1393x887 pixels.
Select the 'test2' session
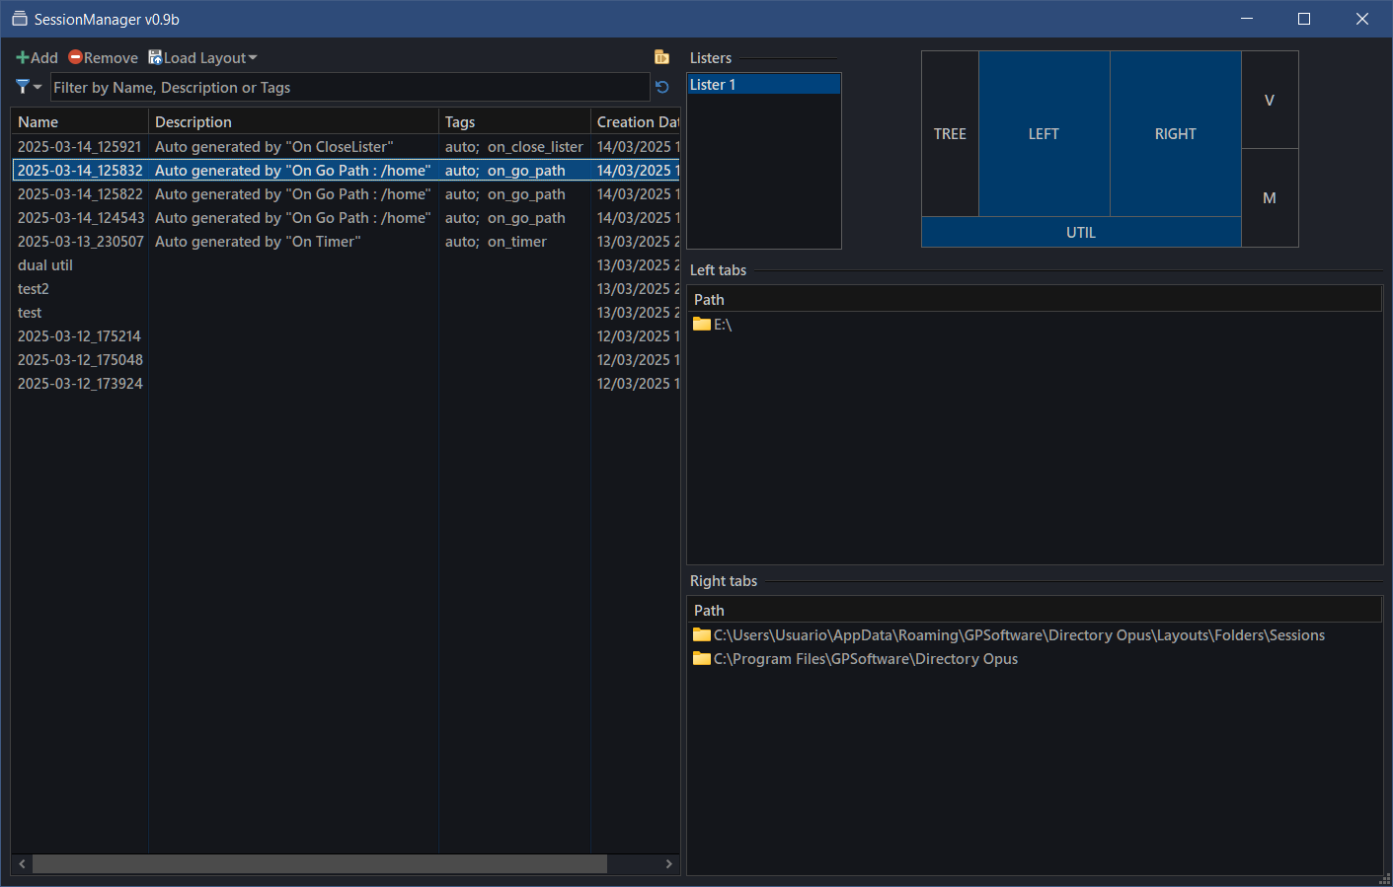(x=346, y=289)
